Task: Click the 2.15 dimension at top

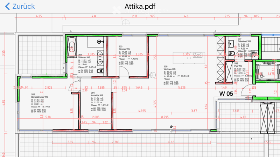Action: pos(227,16)
